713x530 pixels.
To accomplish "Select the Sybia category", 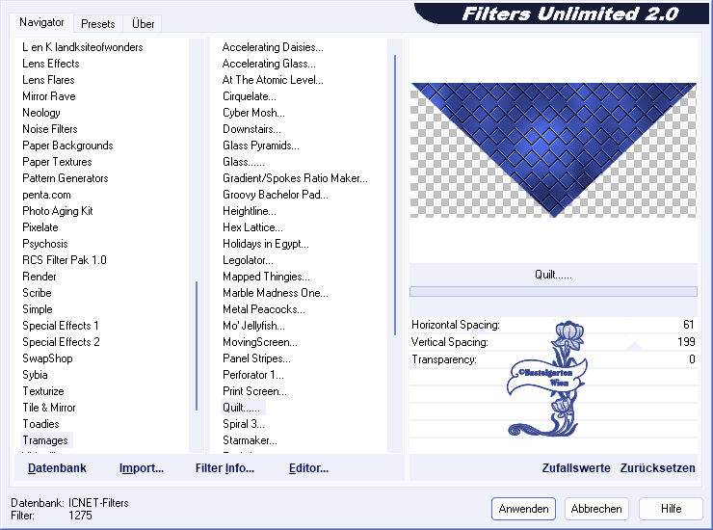I will [35, 375].
